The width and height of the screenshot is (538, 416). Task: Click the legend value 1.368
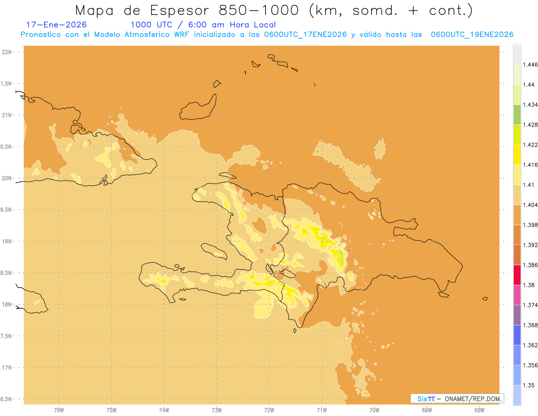click(530, 325)
